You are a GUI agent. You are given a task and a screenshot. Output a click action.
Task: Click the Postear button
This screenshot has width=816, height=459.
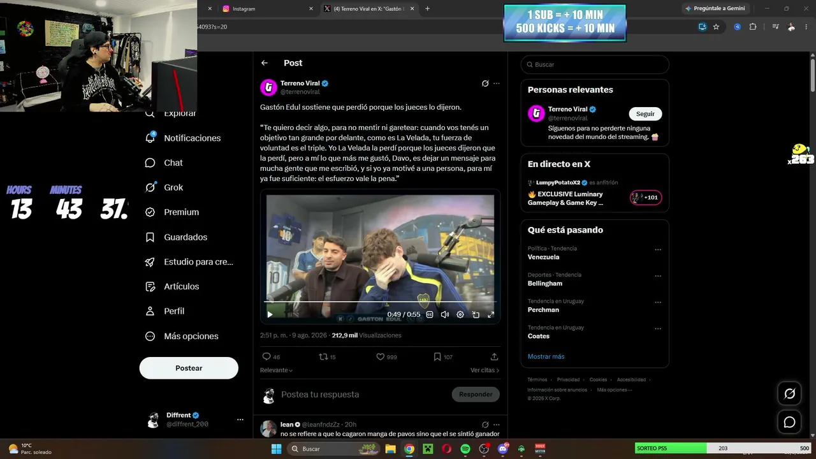(x=189, y=368)
